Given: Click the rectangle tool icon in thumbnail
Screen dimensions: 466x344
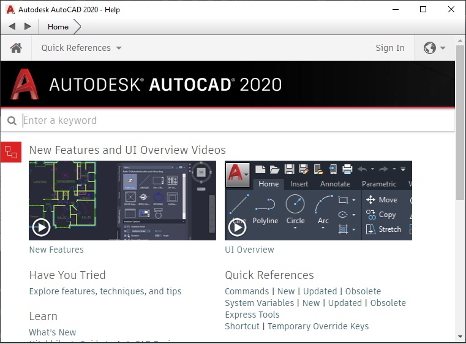Looking at the screenshot, I should [343, 200].
